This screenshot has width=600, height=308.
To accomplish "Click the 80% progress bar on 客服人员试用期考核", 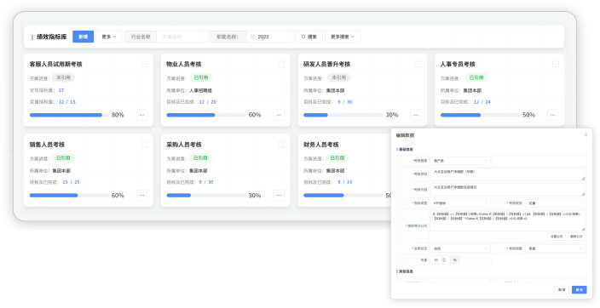I will pos(70,115).
